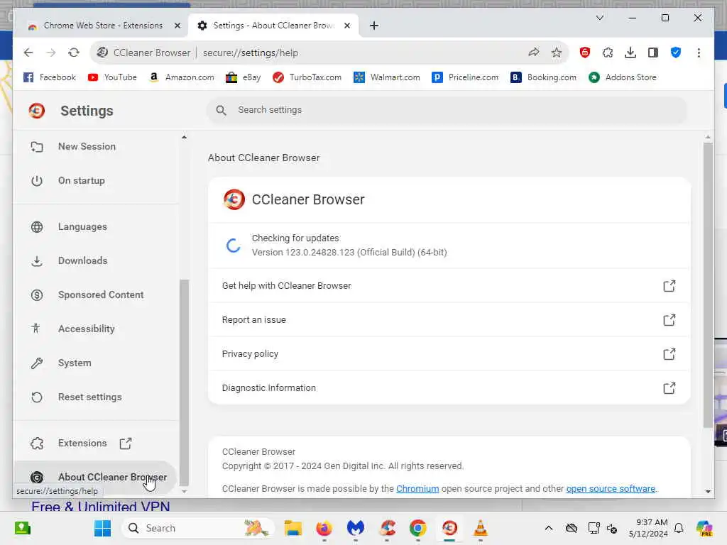Screen dimensions: 727x545
Task: Open Google Chrome from the taskbar
Action: 418,528
